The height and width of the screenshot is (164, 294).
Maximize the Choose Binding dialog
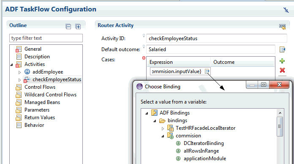[264, 85]
